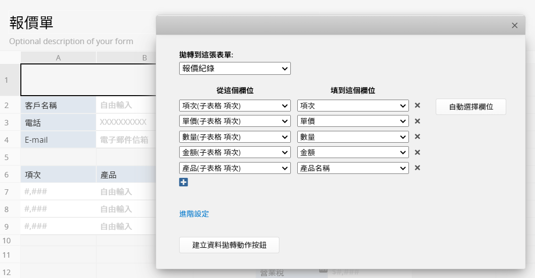Screen dimensions: 535x278
Task: Delete the 單價 mapping with X icon
Action: (x=417, y=121)
